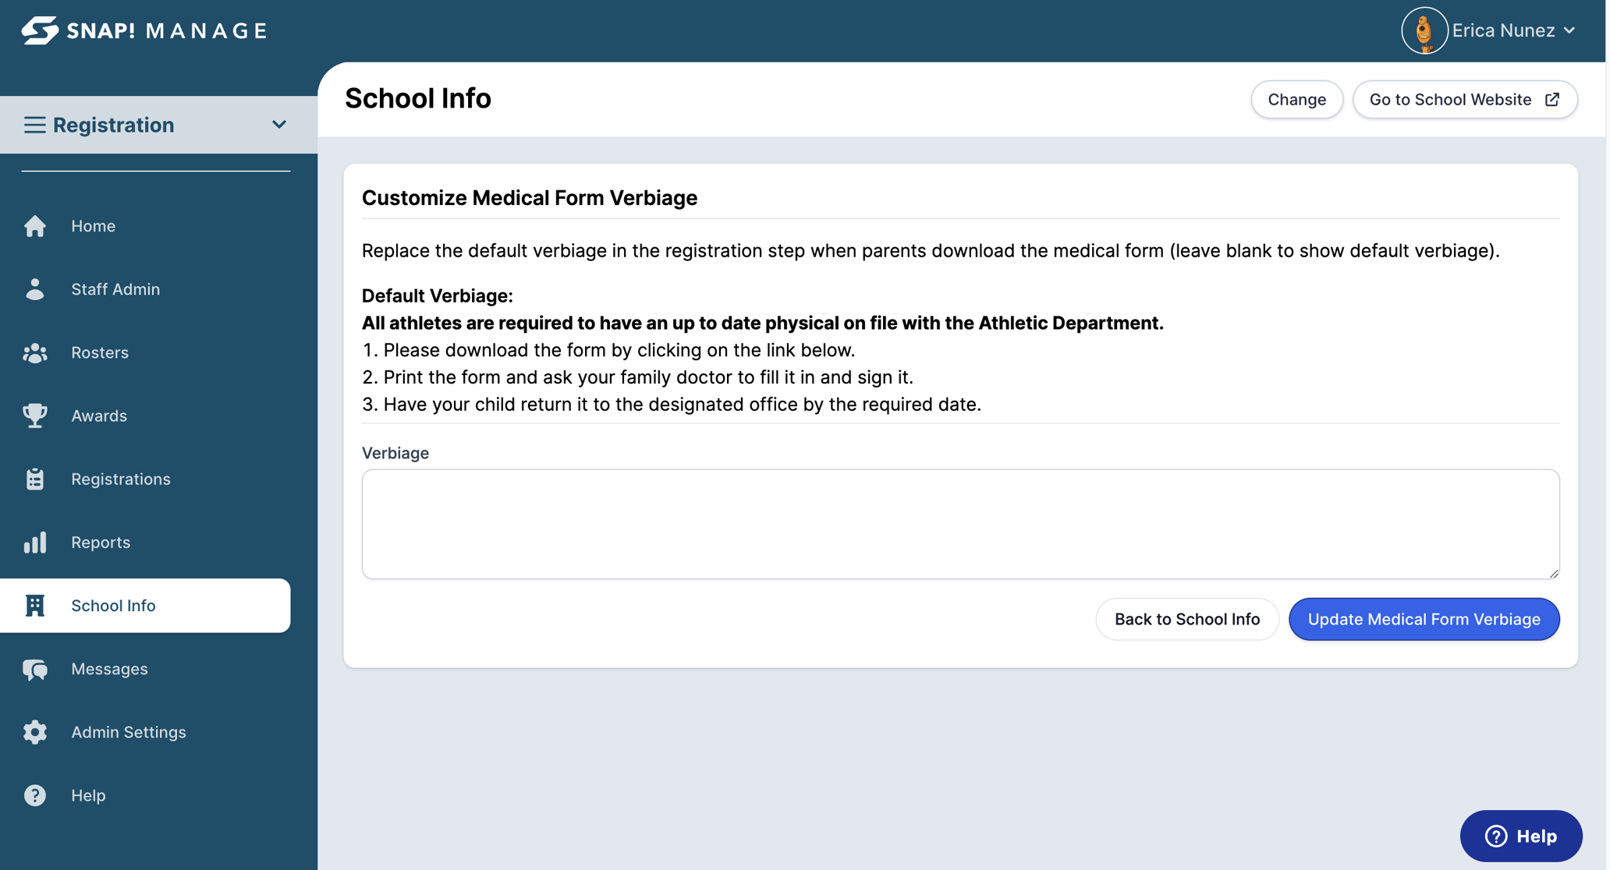Open Messages using the speech bubble icon
1610x870 pixels.
pos(35,669)
